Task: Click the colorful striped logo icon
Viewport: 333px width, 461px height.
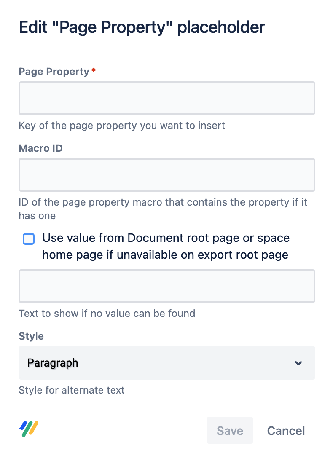Action: [29, 429]
